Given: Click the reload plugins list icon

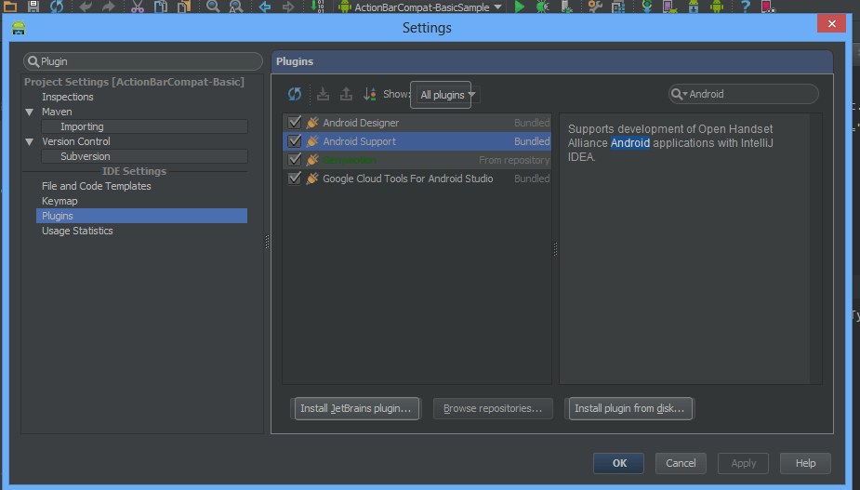Looking at the screenshot, I should (295, 94).
